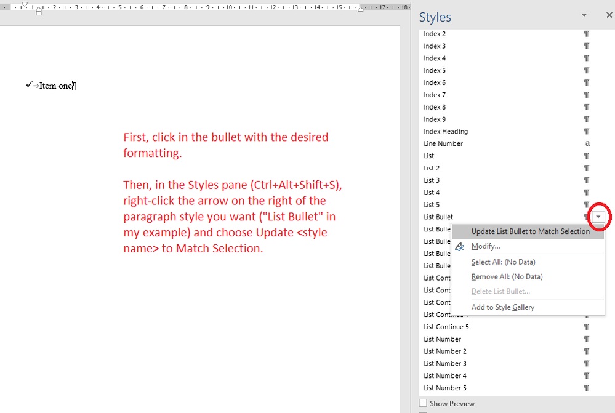Click the checkmark bullet before Item one

click(29, 85)
